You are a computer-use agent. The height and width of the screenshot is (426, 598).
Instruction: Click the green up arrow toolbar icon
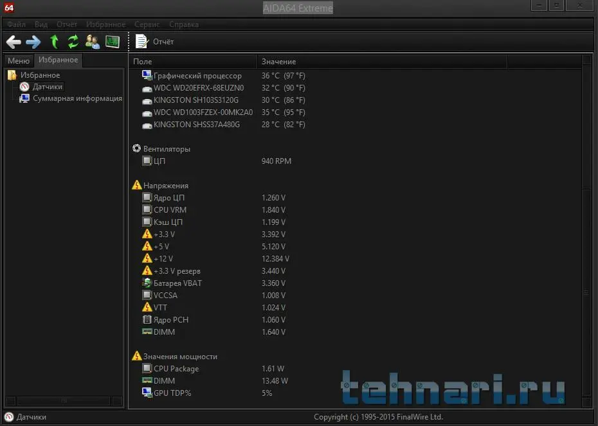coord(54,42)
